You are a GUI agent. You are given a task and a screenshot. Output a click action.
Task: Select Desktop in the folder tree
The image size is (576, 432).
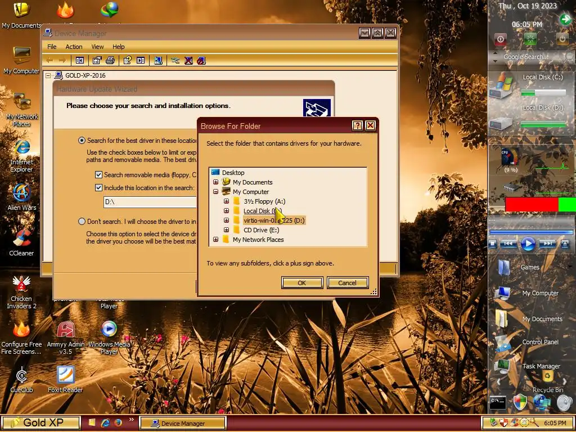[233, 173]
